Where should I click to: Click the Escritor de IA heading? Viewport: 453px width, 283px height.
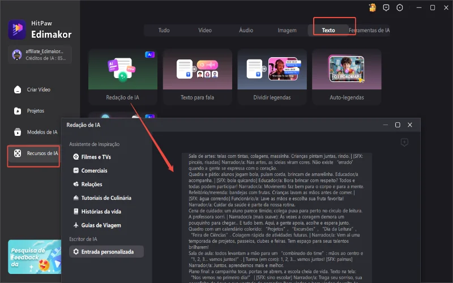click(x=83, y=239)
